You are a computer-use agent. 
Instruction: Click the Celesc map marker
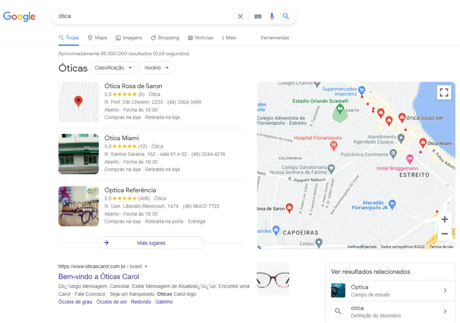point(319,243)
